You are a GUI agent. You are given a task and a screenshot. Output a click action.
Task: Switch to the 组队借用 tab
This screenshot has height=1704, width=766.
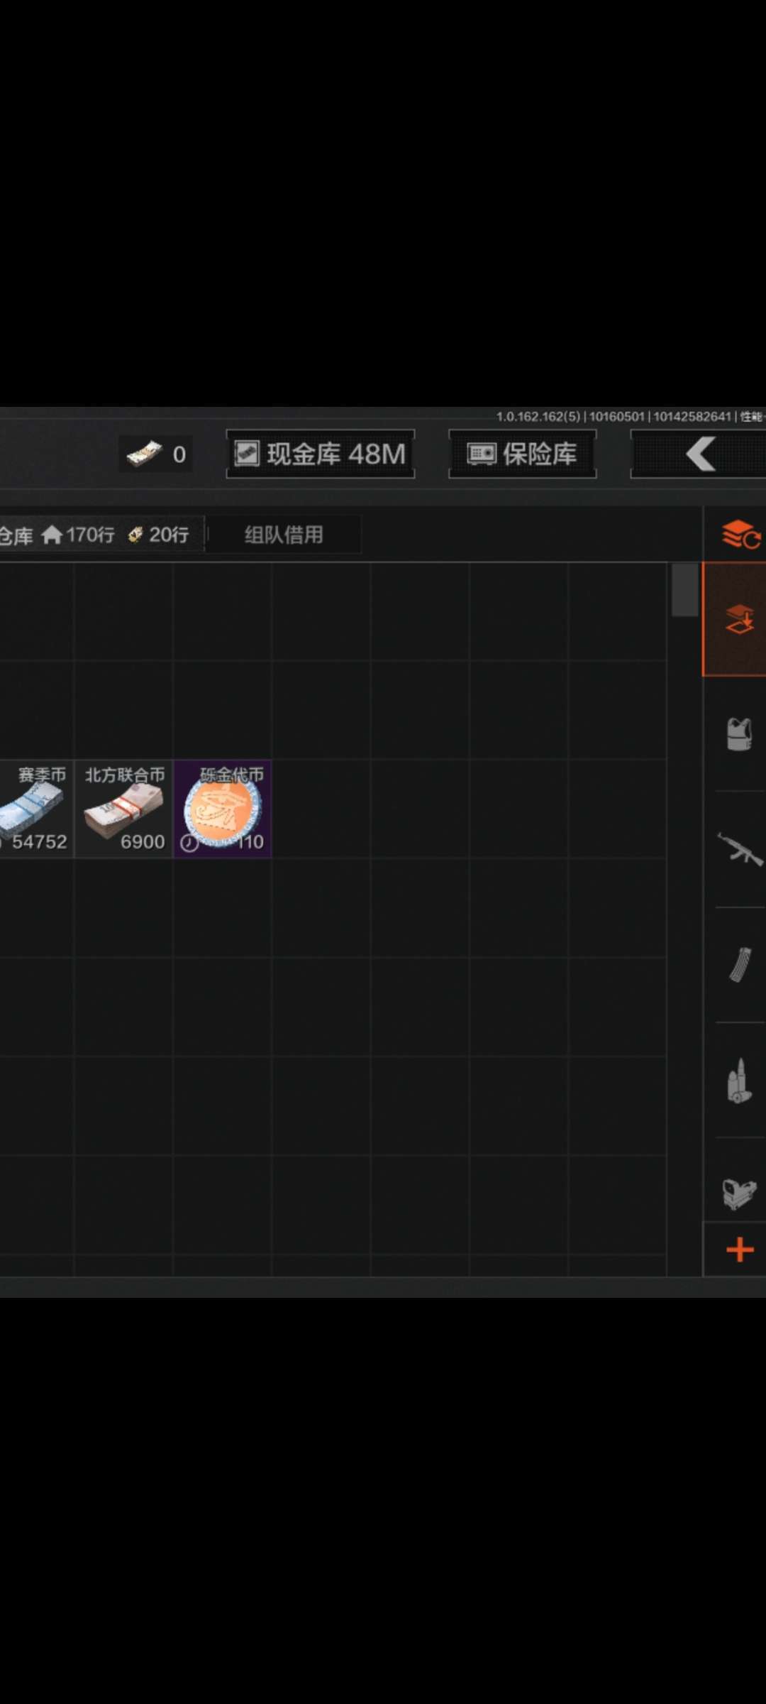284,535
